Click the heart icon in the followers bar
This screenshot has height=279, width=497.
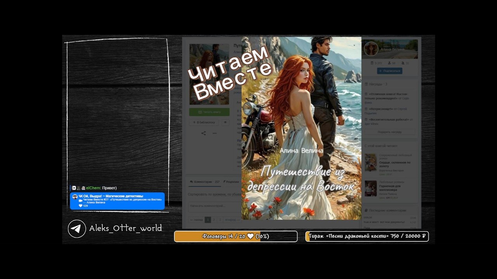tap(250, 236)
